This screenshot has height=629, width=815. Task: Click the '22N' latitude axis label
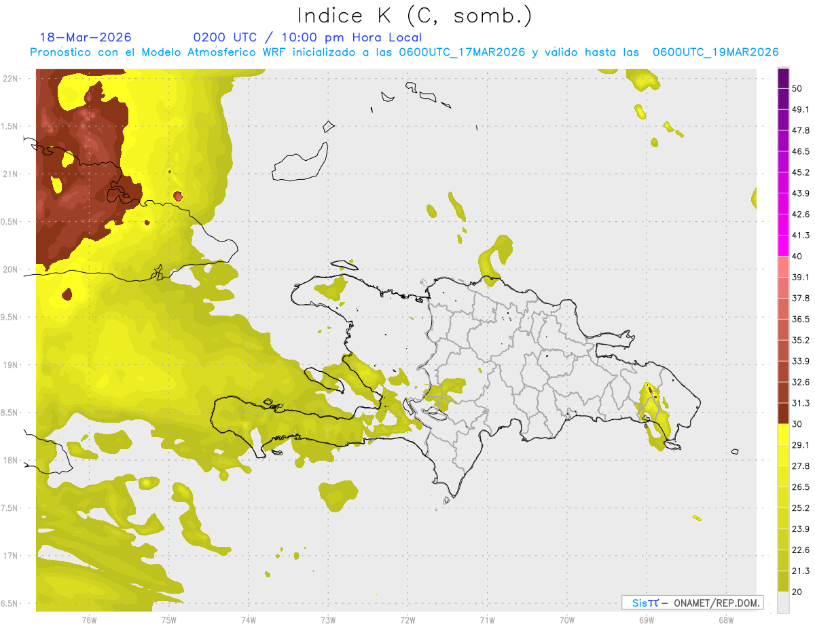[10, 78]
